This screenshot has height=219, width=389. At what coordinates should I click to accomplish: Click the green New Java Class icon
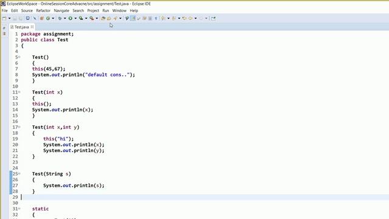[48, 18]
